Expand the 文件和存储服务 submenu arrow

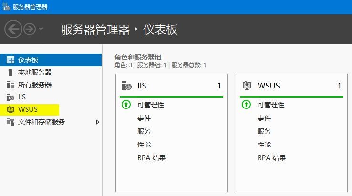97,122
